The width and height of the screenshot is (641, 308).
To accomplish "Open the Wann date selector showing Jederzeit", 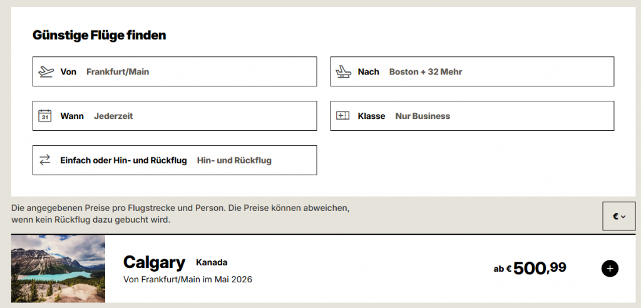I will (x=113, y=116).
